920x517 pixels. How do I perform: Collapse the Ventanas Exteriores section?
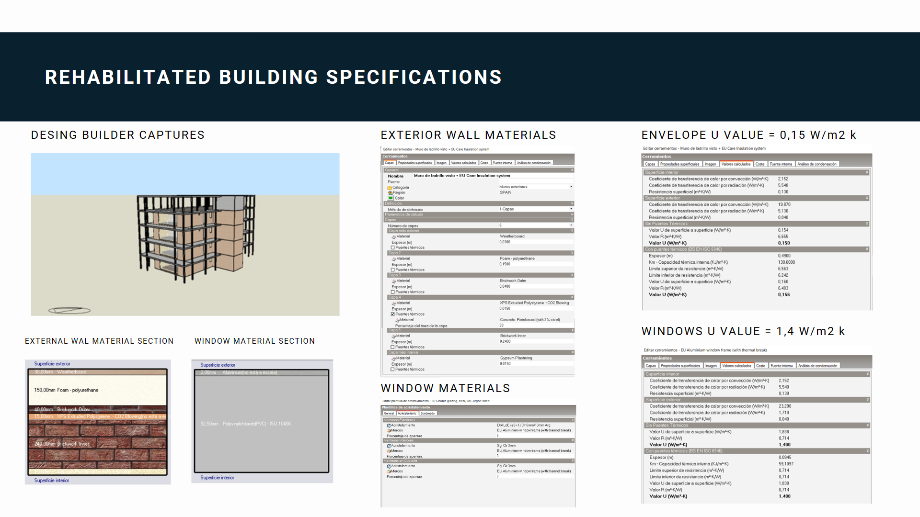572,420
